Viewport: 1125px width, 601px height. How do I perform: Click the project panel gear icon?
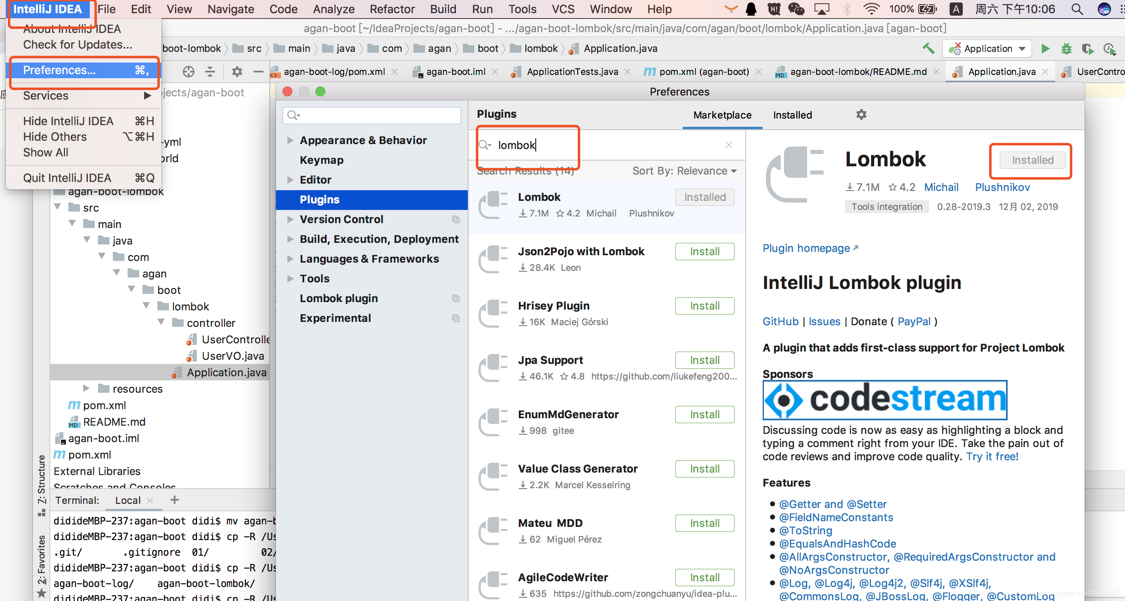[x=237, y=72]
